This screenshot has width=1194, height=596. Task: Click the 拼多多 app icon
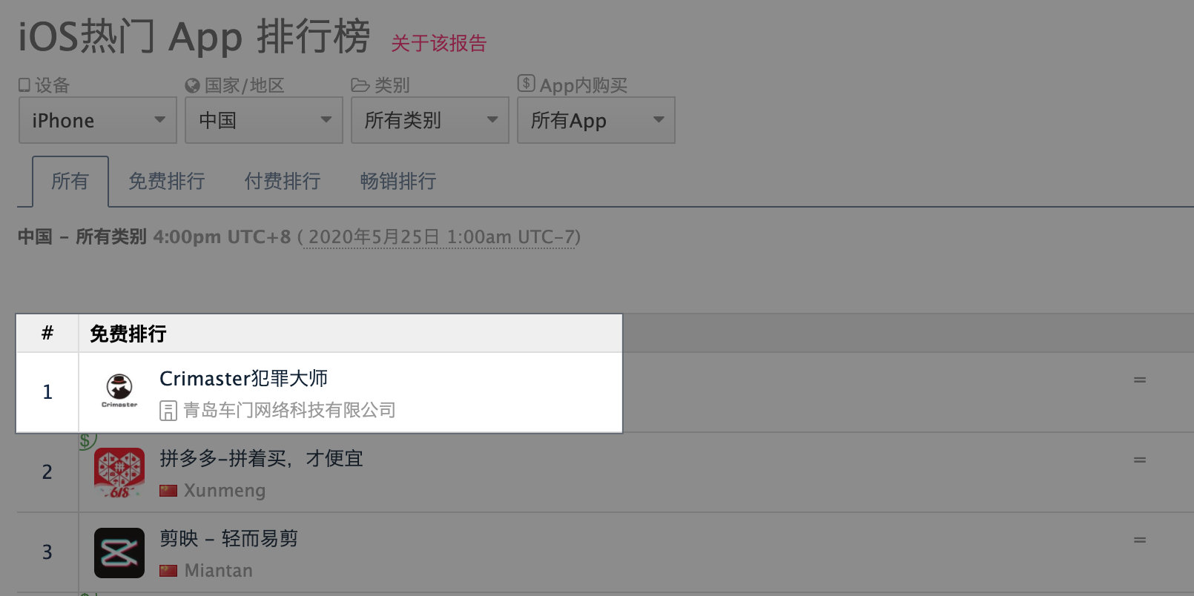coord(119,473)
